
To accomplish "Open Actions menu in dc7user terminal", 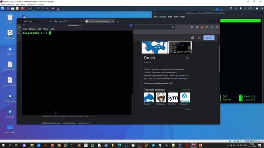I will [x=32, y=29].
